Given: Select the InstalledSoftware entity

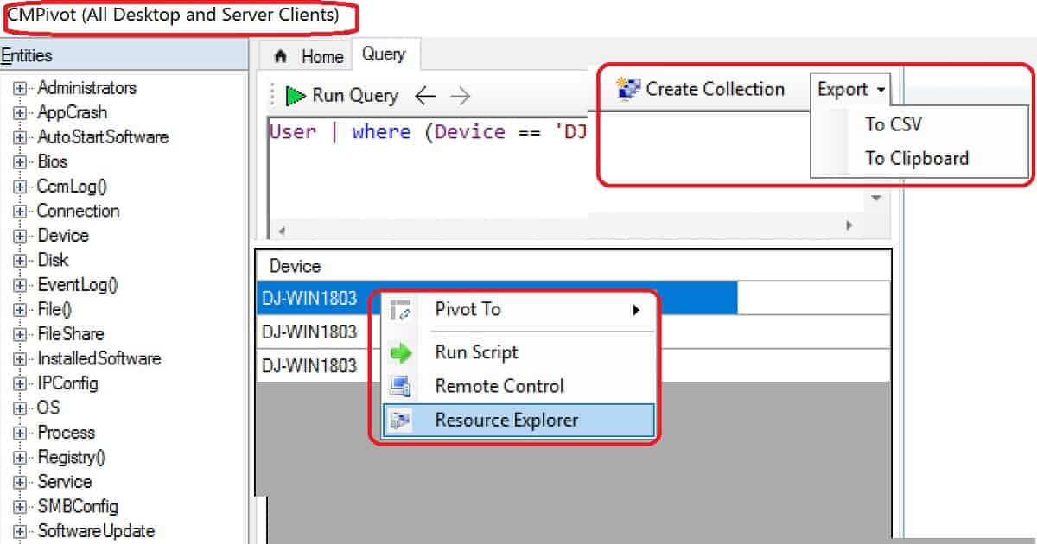Looking at the screenshot, I should click(99, 358).
